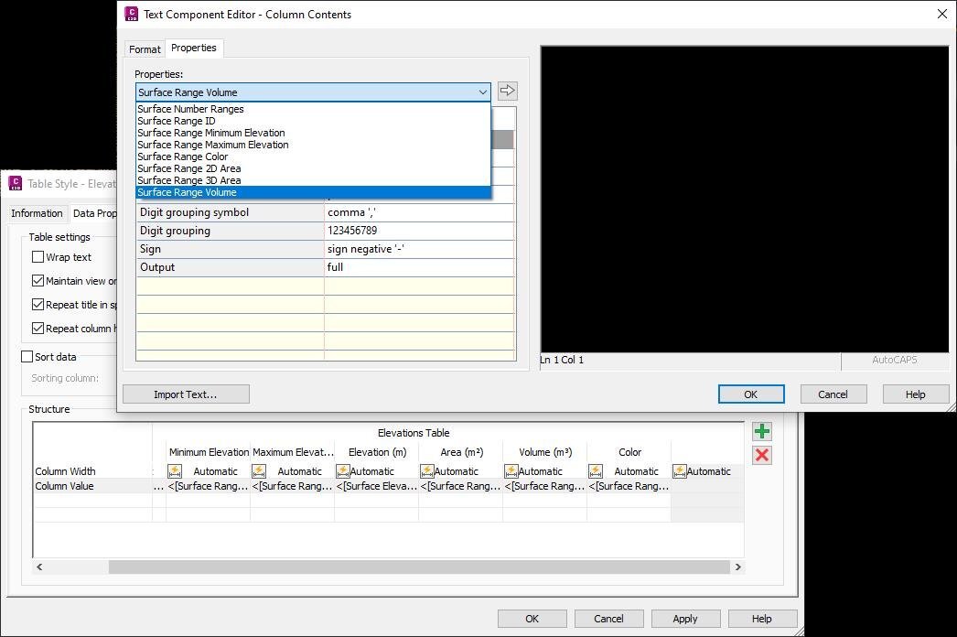957x637 pixels.
Task: Click the structure table horizontal scrollbar thumb
Action: pyautogui.click(x=419, y=567)
